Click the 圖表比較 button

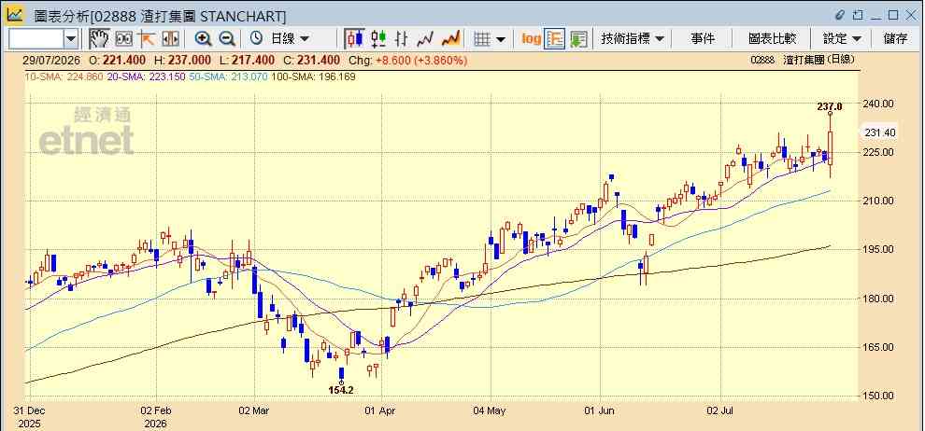click(772, 39)
